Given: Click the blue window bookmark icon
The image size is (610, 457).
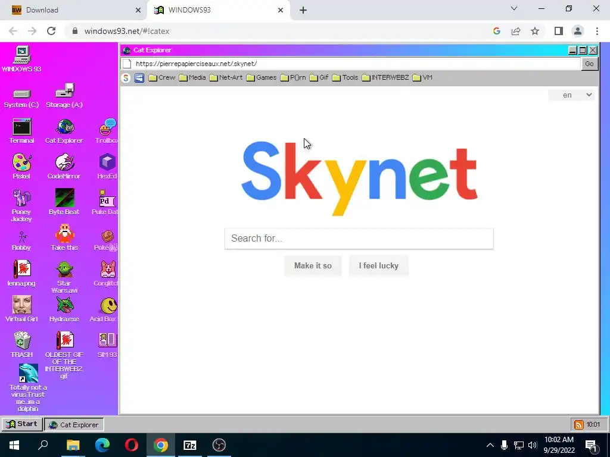Looking at the screenshot, I should (x=139, y=78).
